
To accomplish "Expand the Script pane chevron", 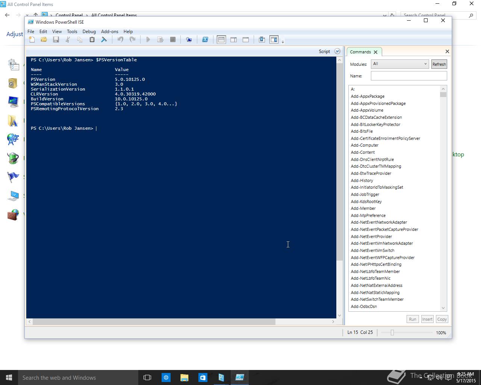I will click(x=337, y=51).
